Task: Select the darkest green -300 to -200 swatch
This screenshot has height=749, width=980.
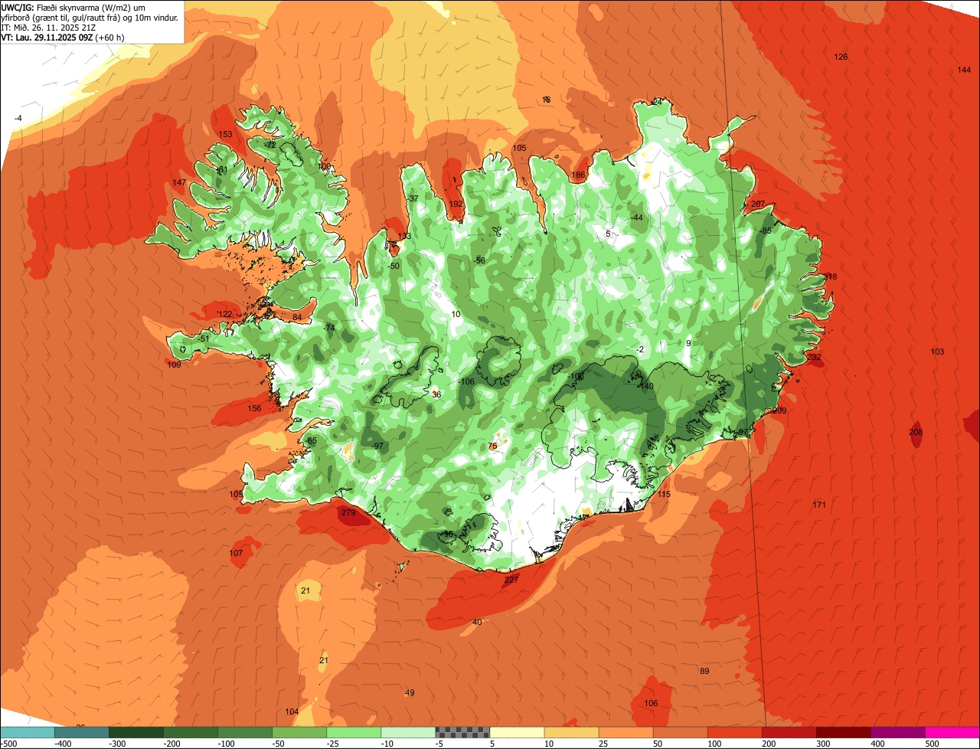Action: click(136, 732)
